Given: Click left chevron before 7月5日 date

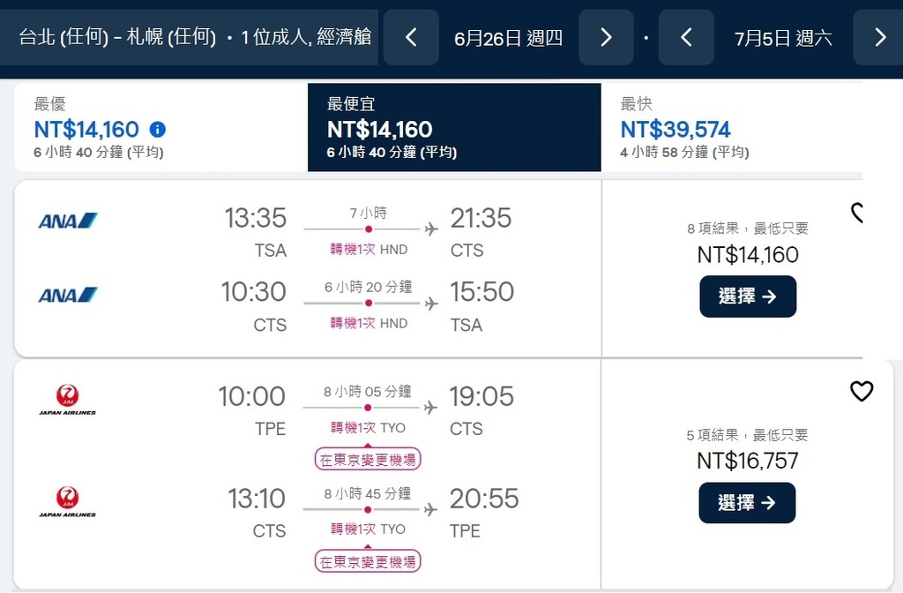Looking at the screenshot, I should coord(686,37).
